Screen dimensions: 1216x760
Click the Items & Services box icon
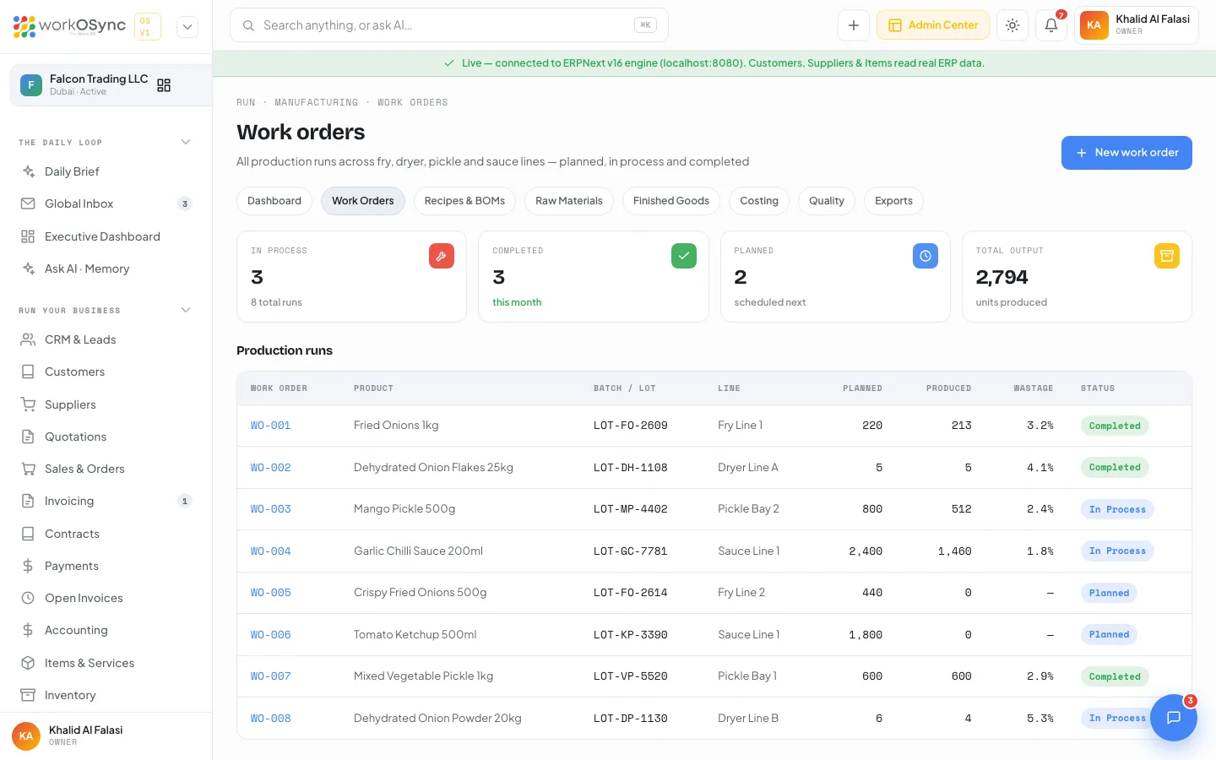pyautogui.click(x=28, y=663)
